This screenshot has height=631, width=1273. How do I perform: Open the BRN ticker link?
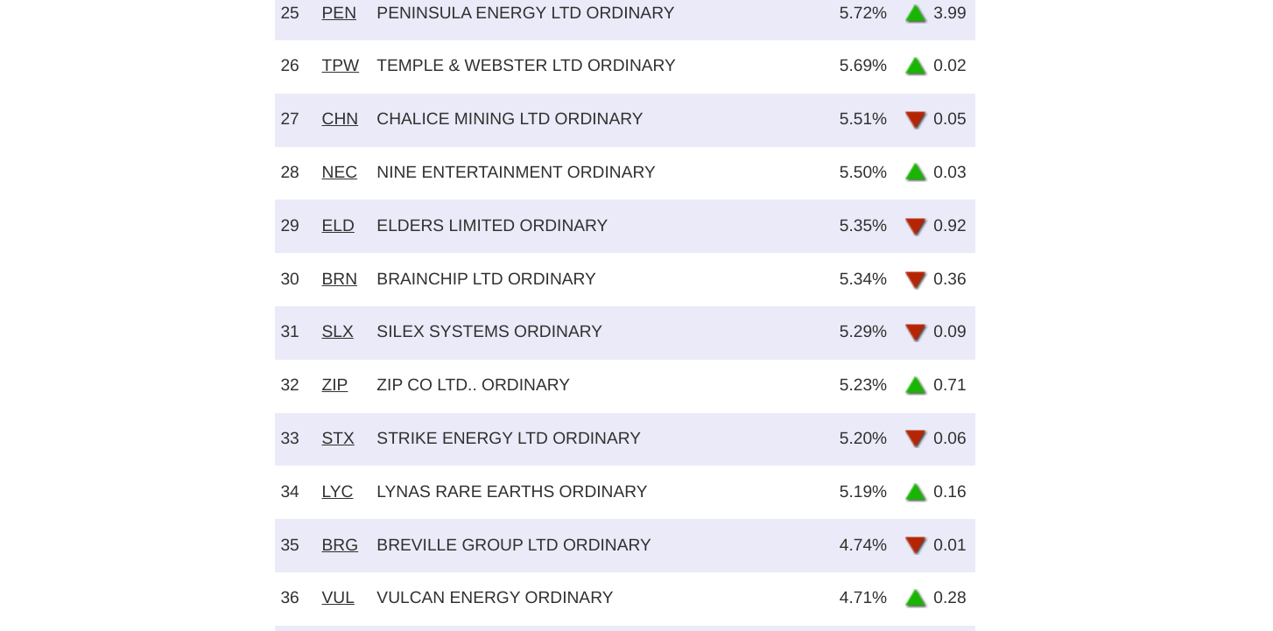[339, 279]
